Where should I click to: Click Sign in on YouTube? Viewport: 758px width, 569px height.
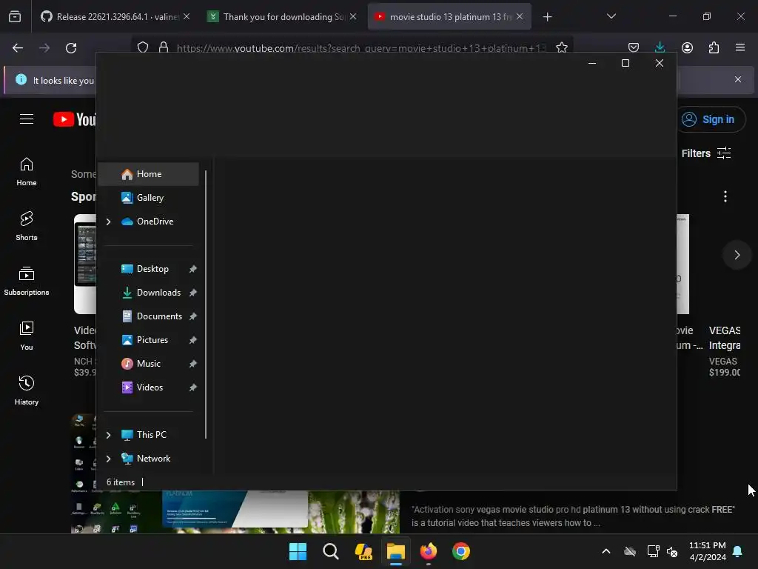click(711, 119)
